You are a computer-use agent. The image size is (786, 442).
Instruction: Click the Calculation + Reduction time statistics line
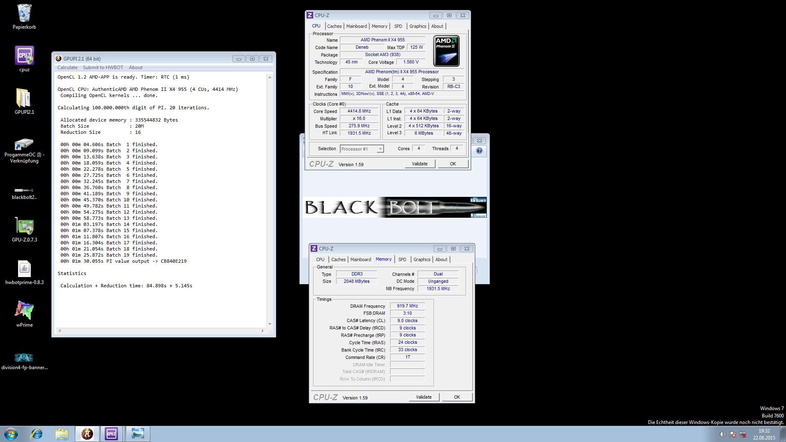point(126,286)
